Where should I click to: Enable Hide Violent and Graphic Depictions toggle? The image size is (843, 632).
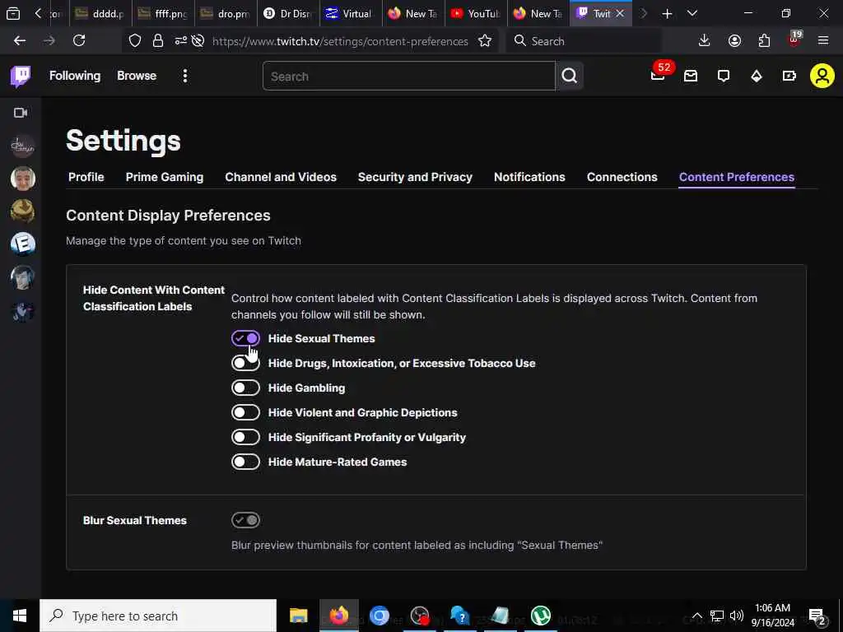click(x=245, y=413)
